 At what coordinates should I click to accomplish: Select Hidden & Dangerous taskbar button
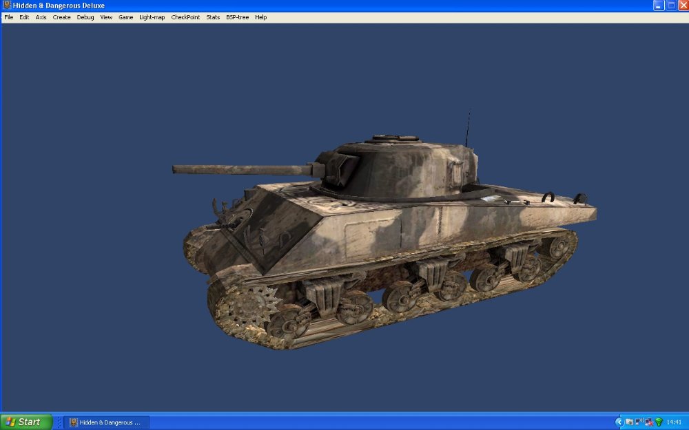click(107, 422)
